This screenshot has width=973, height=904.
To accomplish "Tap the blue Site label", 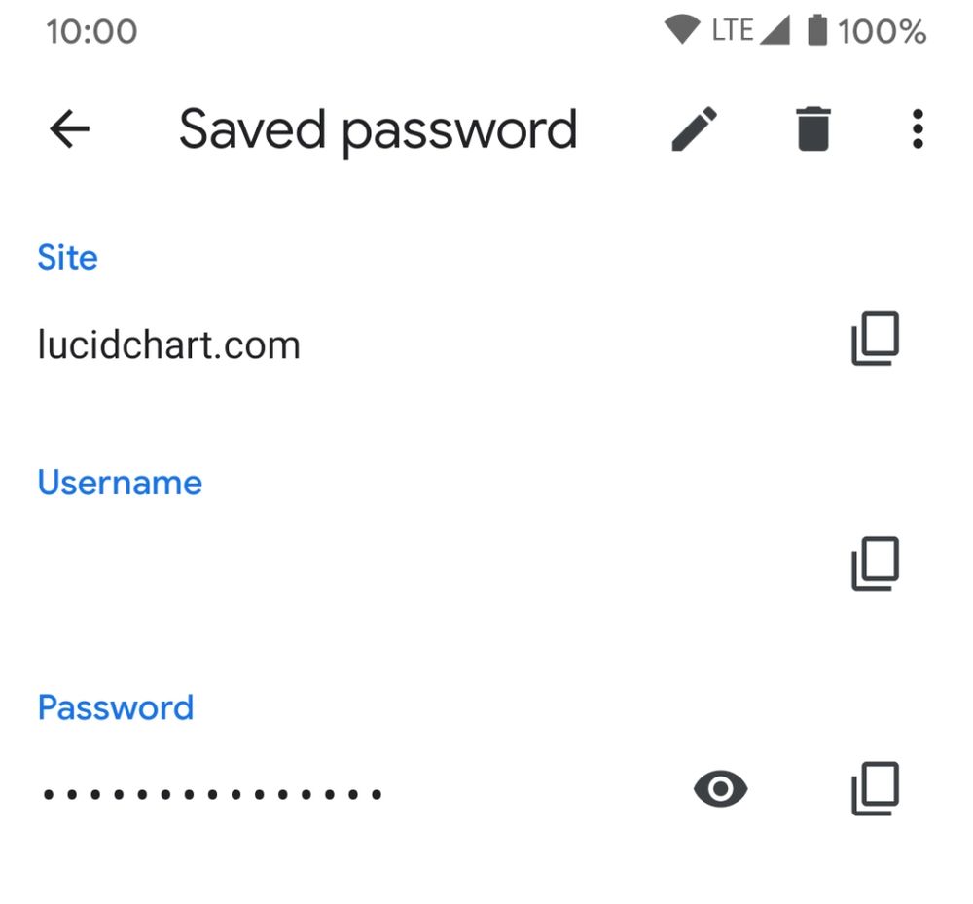I will point(67,258).
